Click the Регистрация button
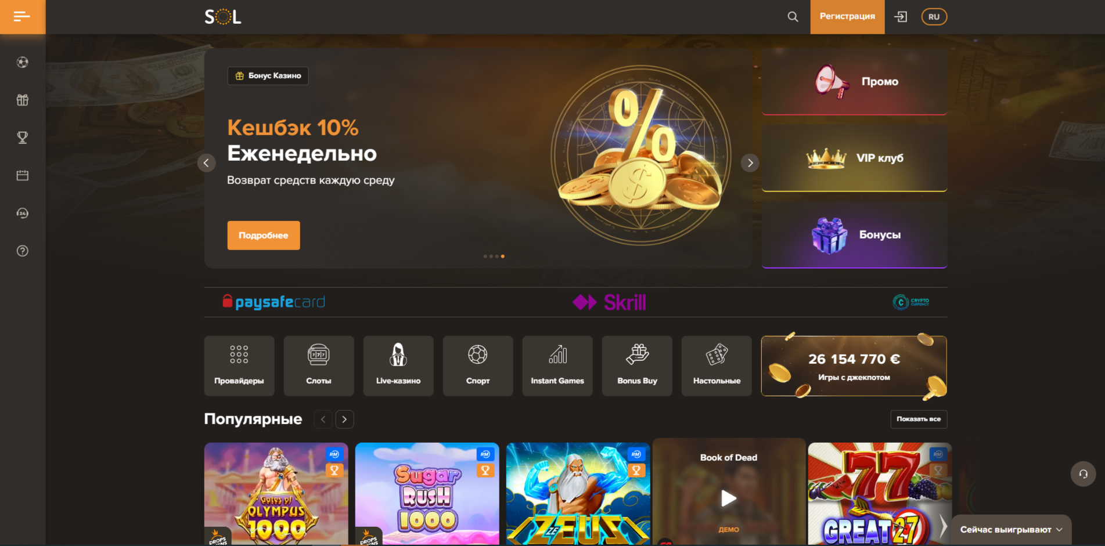The image size is (1105, 546). click(847, 17)
